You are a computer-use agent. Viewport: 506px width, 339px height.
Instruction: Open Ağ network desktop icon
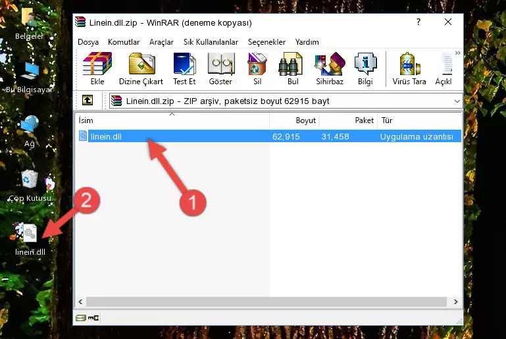coord(30,132)
